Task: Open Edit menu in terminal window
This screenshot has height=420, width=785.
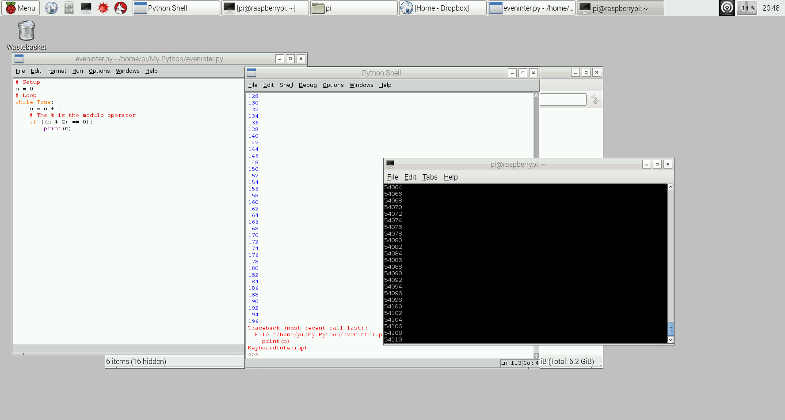Action: click(410, 177)
